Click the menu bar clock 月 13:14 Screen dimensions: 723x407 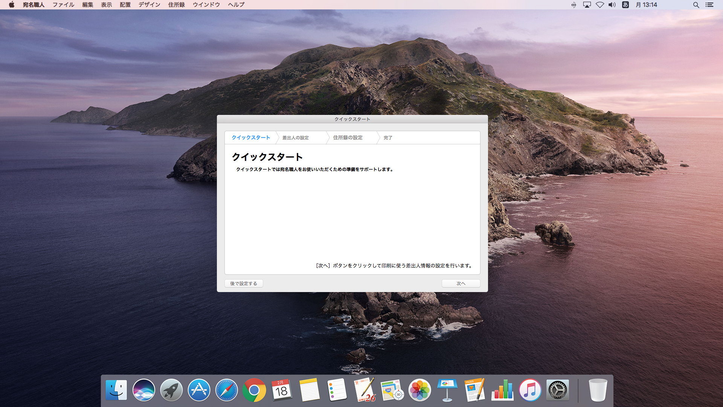coord(646,5)
